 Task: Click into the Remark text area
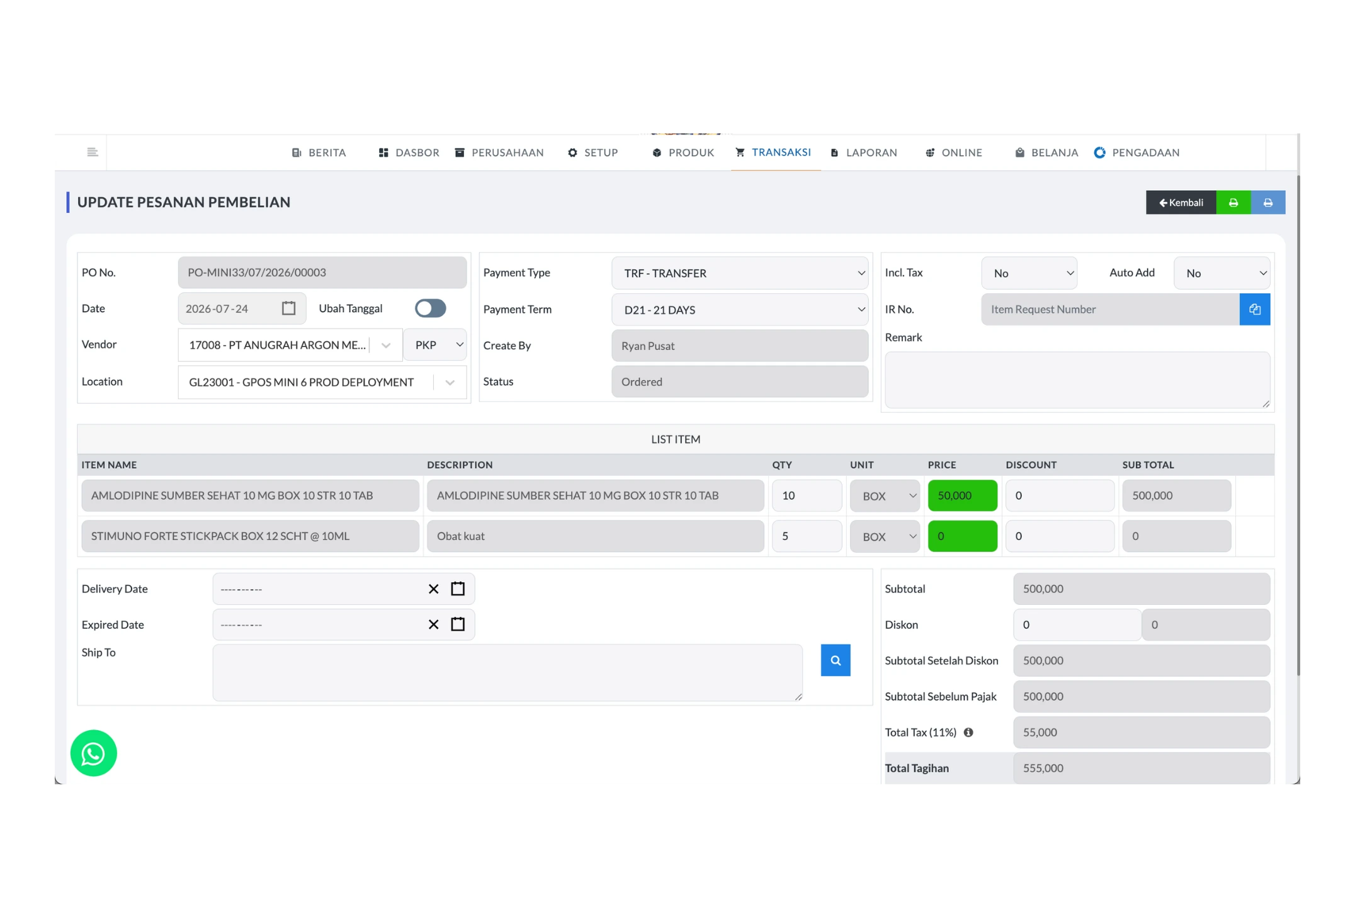1077,380
